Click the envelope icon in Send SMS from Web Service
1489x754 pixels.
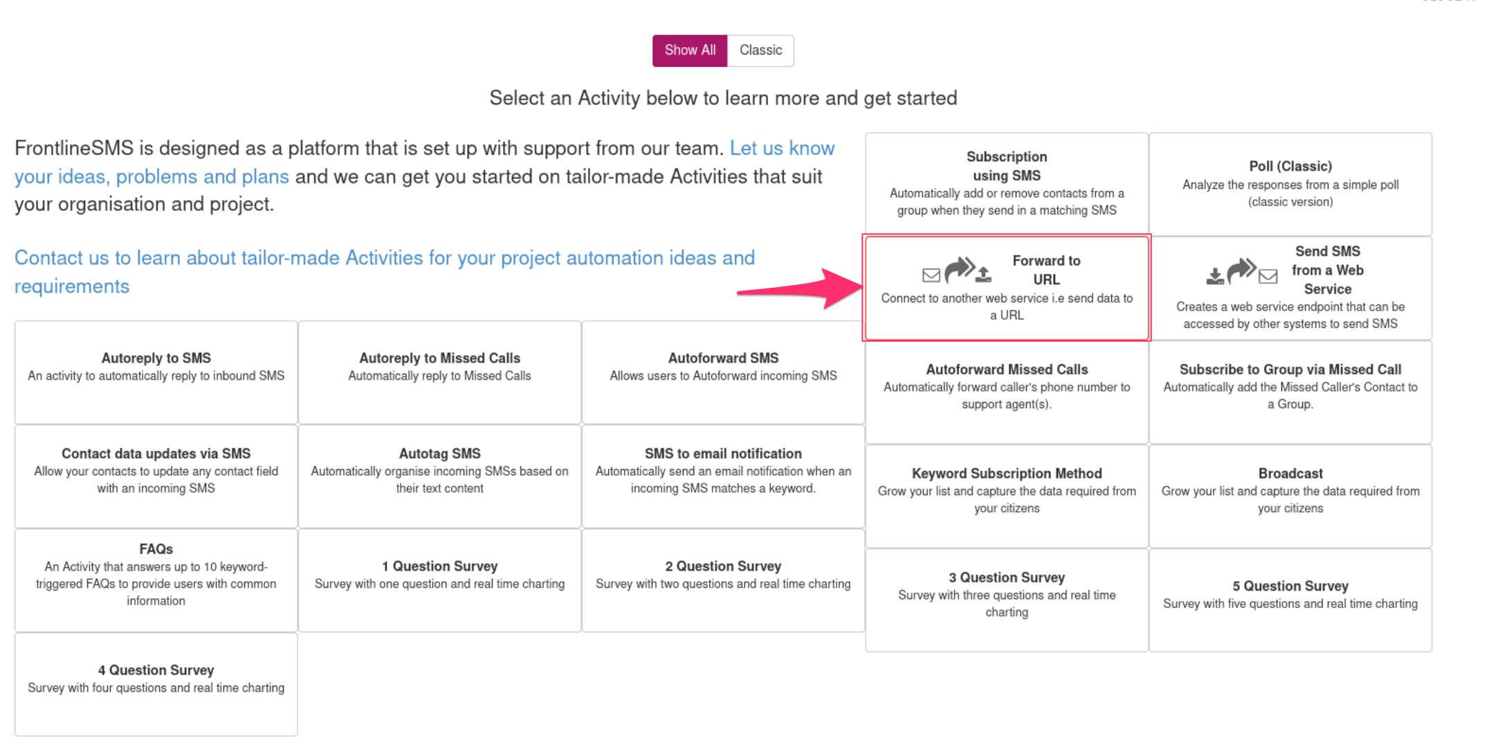coord(1268,276)
